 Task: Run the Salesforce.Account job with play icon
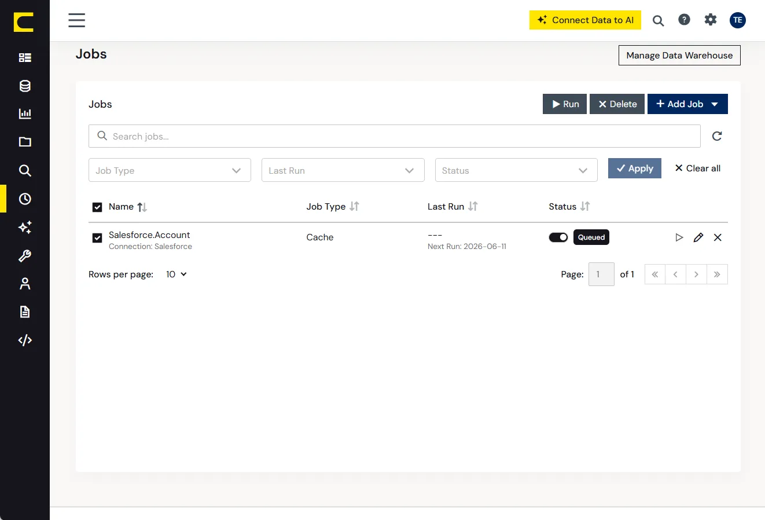(679, 237)
